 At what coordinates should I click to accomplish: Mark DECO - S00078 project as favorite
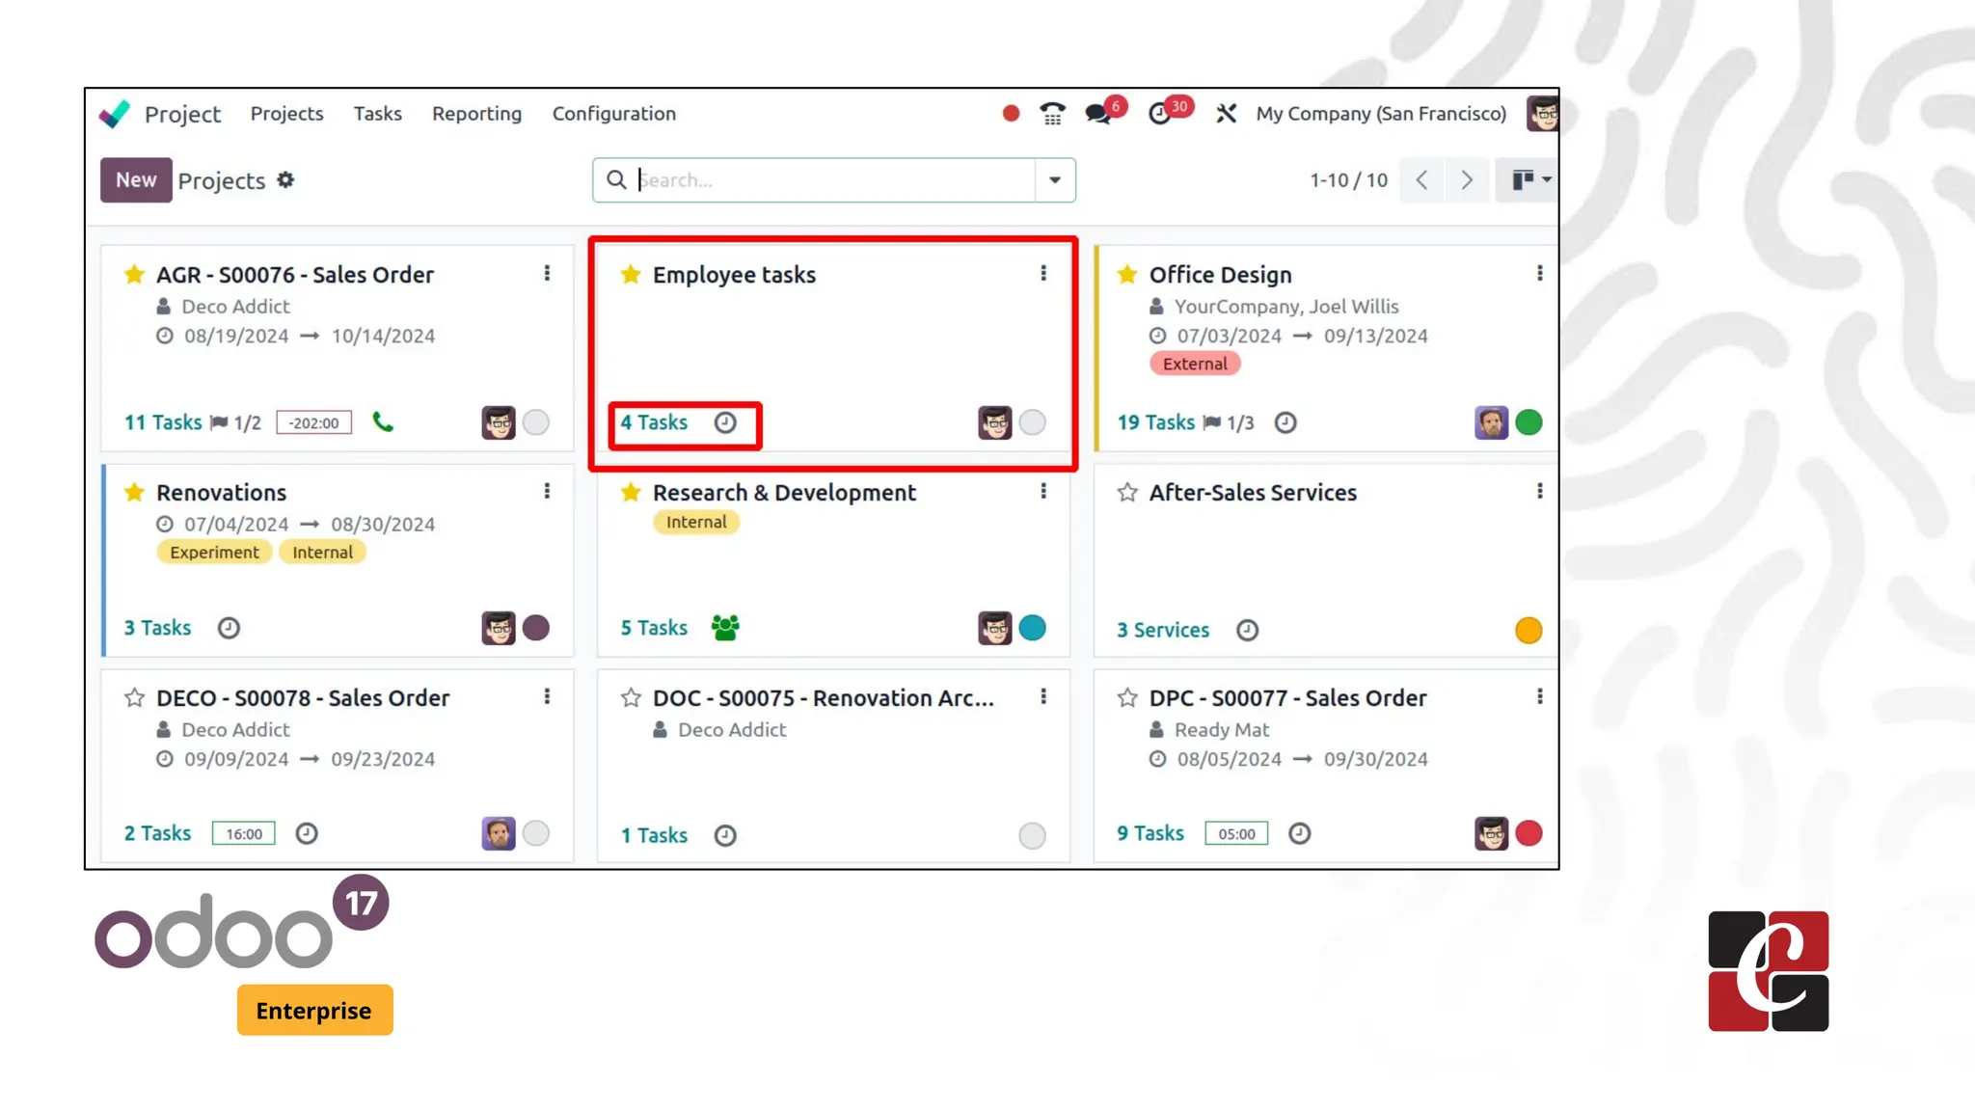pyautogui.click(x=135, y=698)
